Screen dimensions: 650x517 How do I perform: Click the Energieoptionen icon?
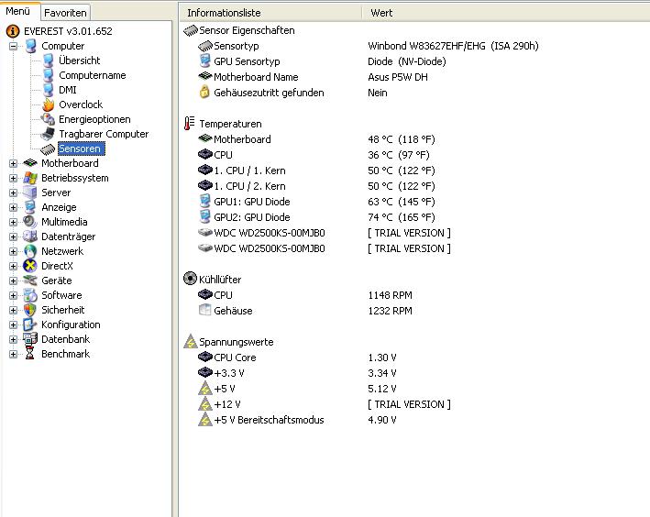click(x=48, y=119)
